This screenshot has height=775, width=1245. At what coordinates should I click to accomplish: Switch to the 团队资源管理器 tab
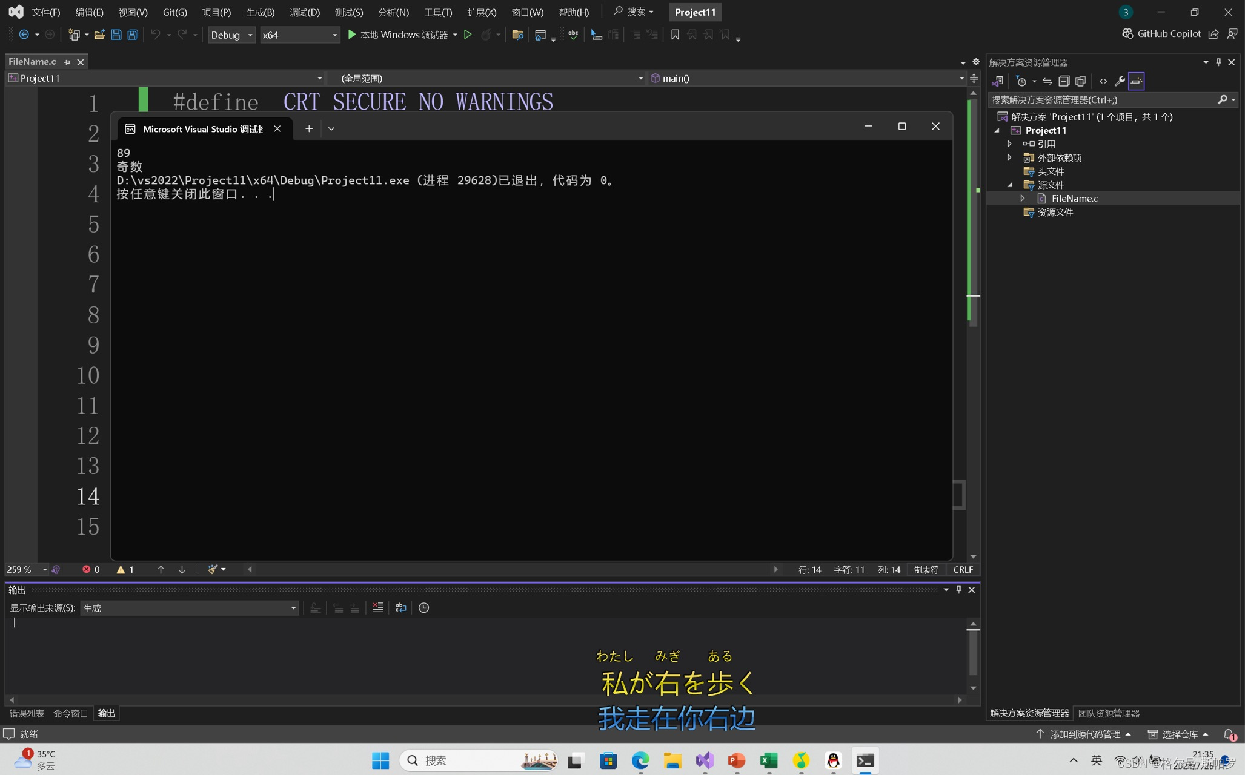pos(1109,713)
